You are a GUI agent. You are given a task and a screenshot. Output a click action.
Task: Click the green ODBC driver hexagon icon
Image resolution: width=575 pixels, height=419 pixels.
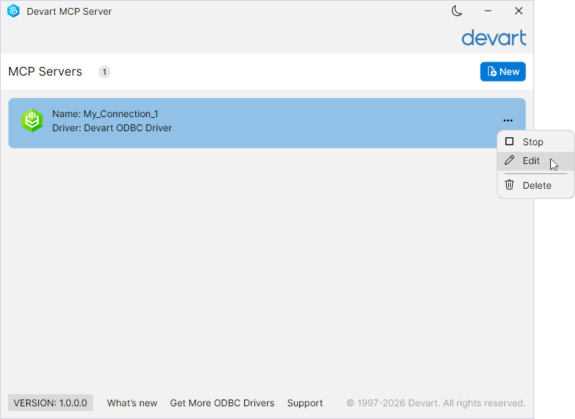[x=32, y=120]
